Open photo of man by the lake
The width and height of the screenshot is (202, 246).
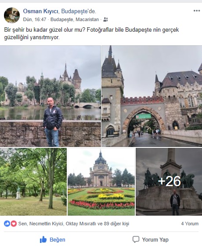50,96
